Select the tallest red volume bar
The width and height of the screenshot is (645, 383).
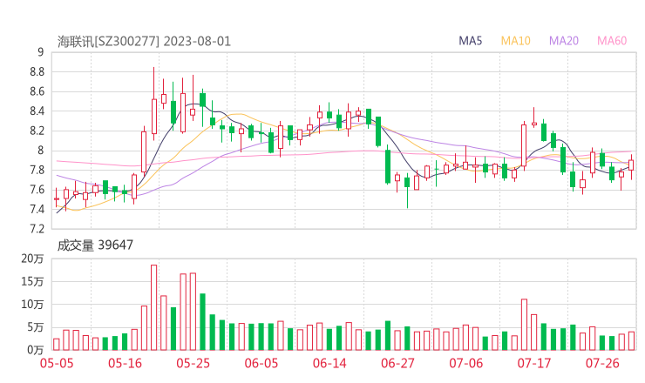tap(154, 307)
